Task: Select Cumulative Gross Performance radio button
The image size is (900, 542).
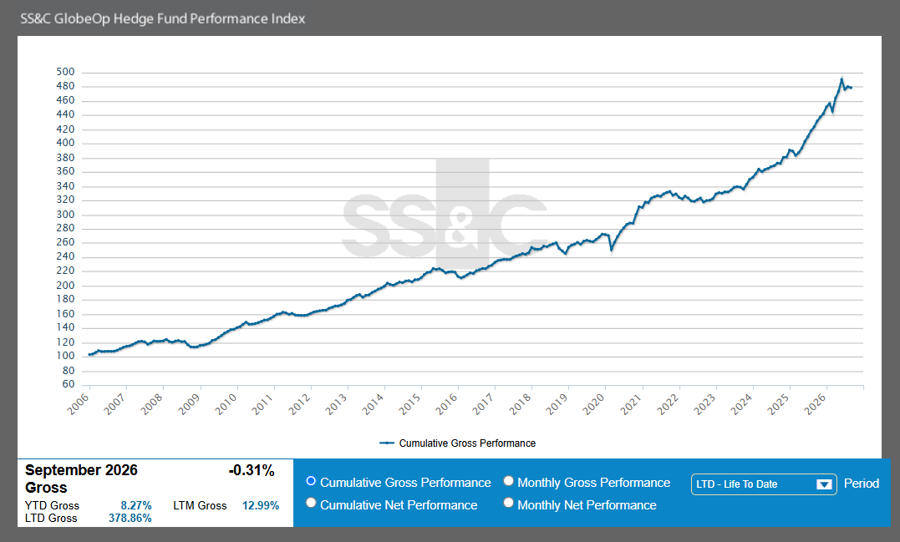Action: pos(311,481)
